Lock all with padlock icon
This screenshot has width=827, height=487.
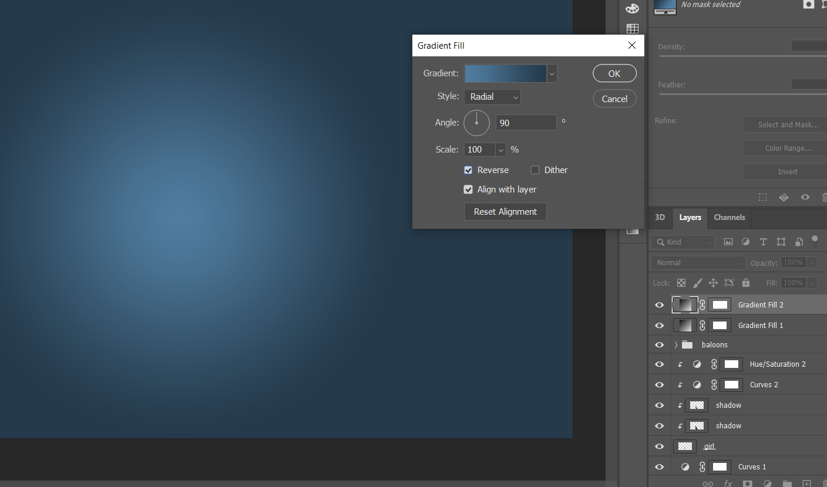[x=746, y=283]
